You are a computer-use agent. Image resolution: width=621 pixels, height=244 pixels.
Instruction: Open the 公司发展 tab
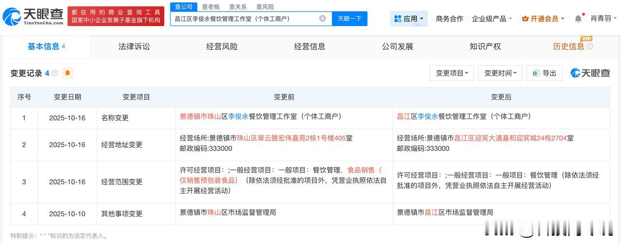[398, 46]
